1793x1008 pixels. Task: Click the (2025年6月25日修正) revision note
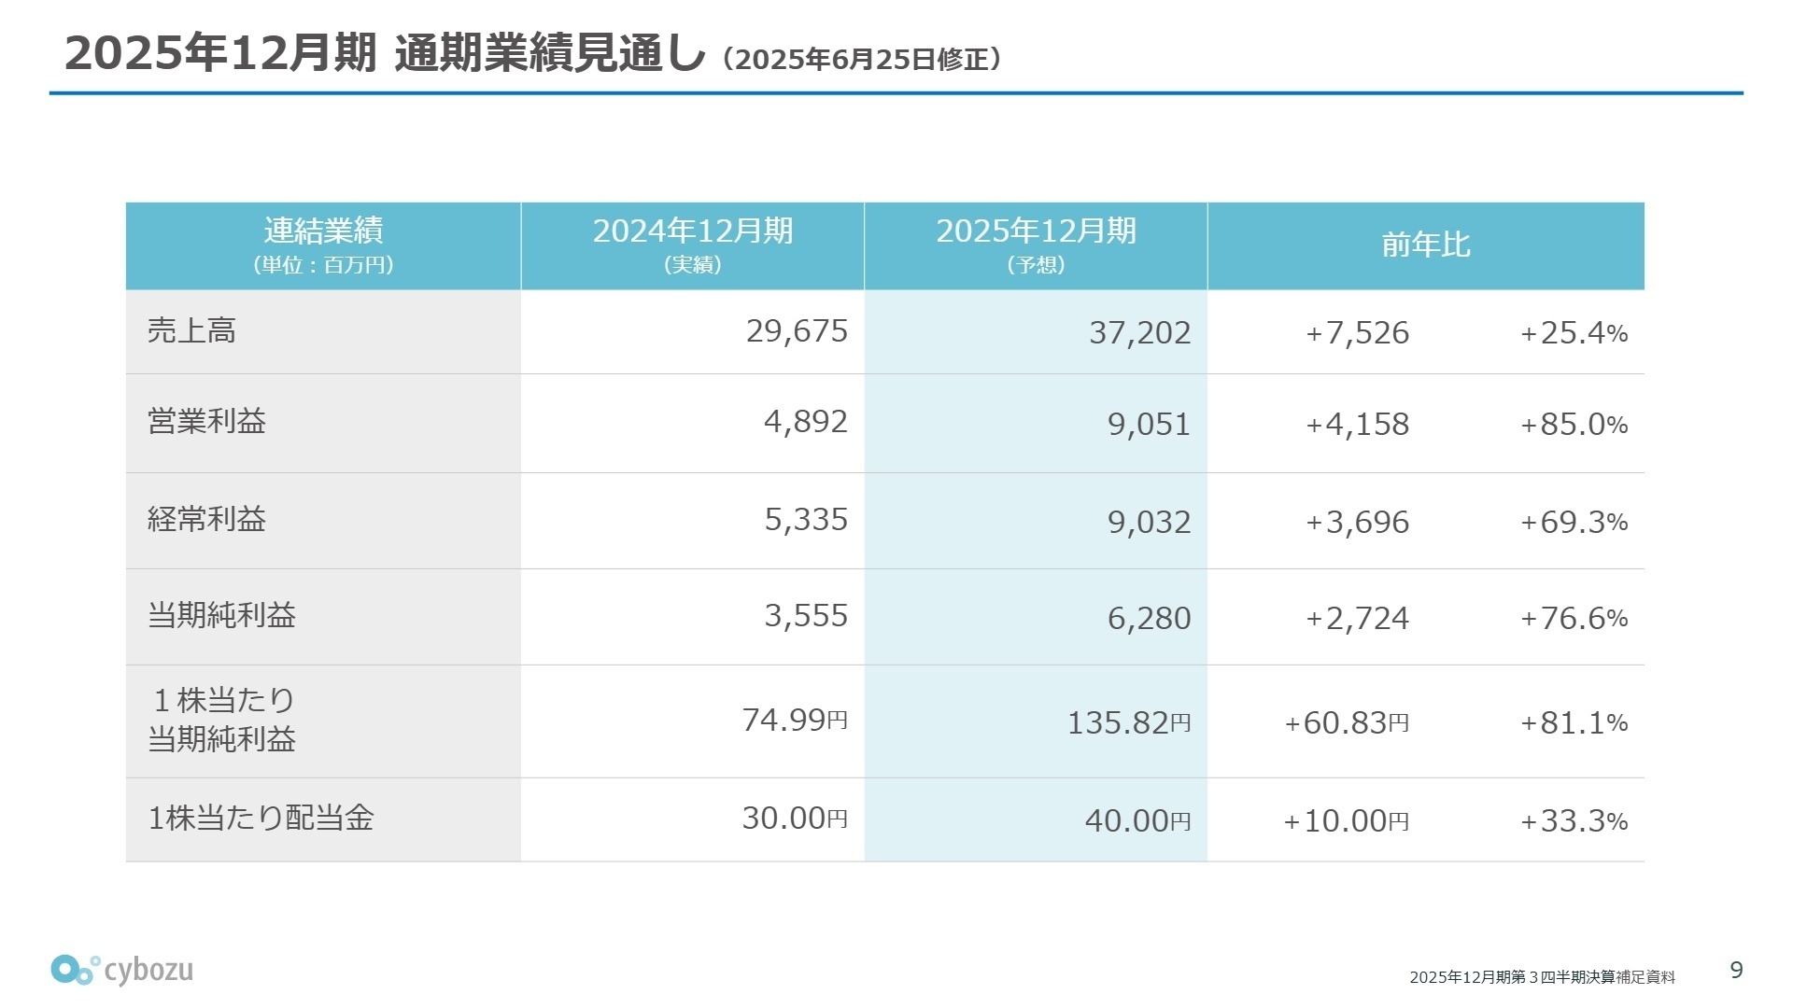[862, 60]
